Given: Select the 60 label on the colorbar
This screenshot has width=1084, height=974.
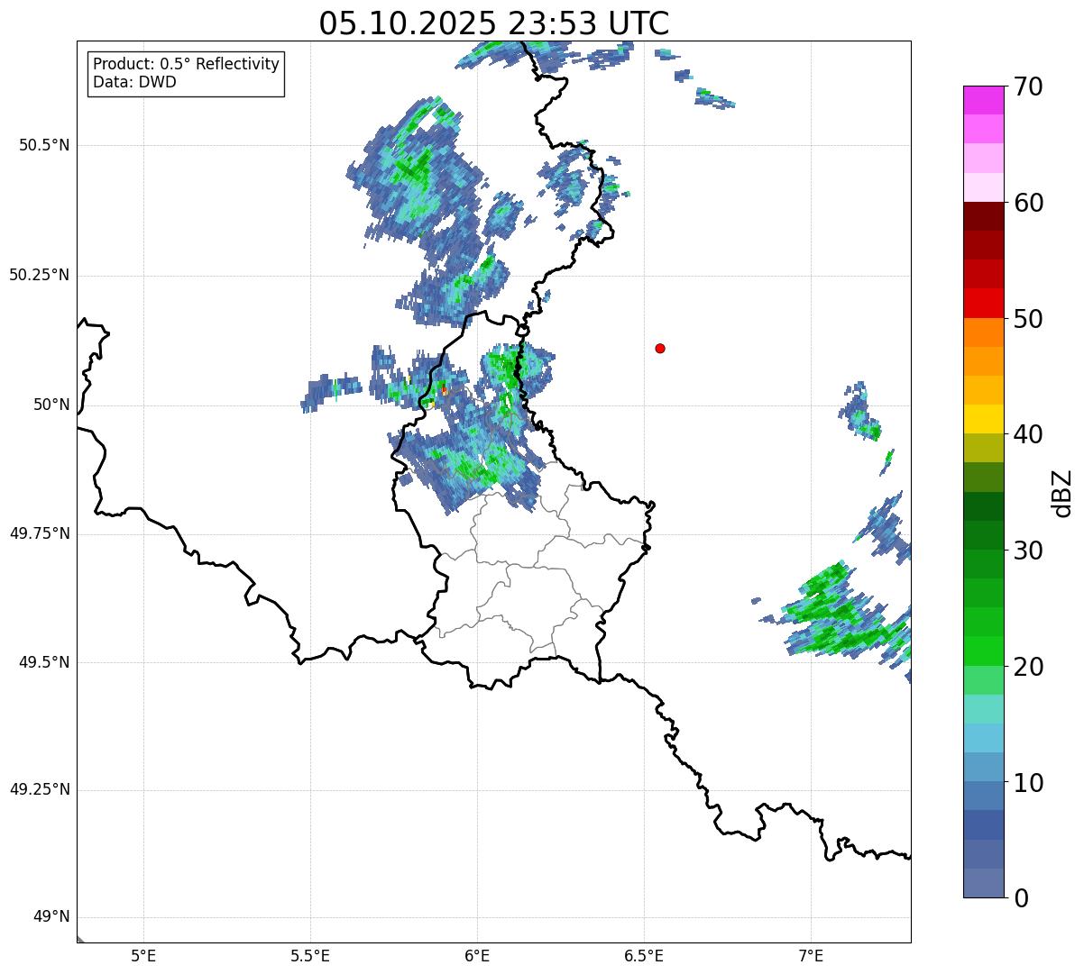Looking at the screenshot, I should [x=1027, y=203].
